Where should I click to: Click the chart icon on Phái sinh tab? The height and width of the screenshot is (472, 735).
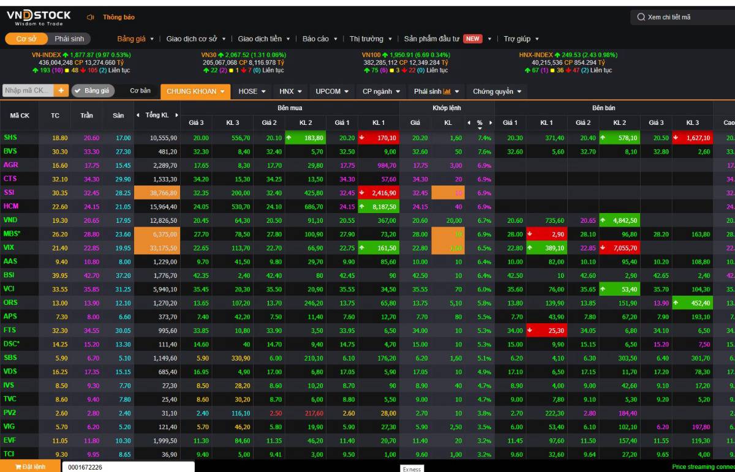click(447, 91)
